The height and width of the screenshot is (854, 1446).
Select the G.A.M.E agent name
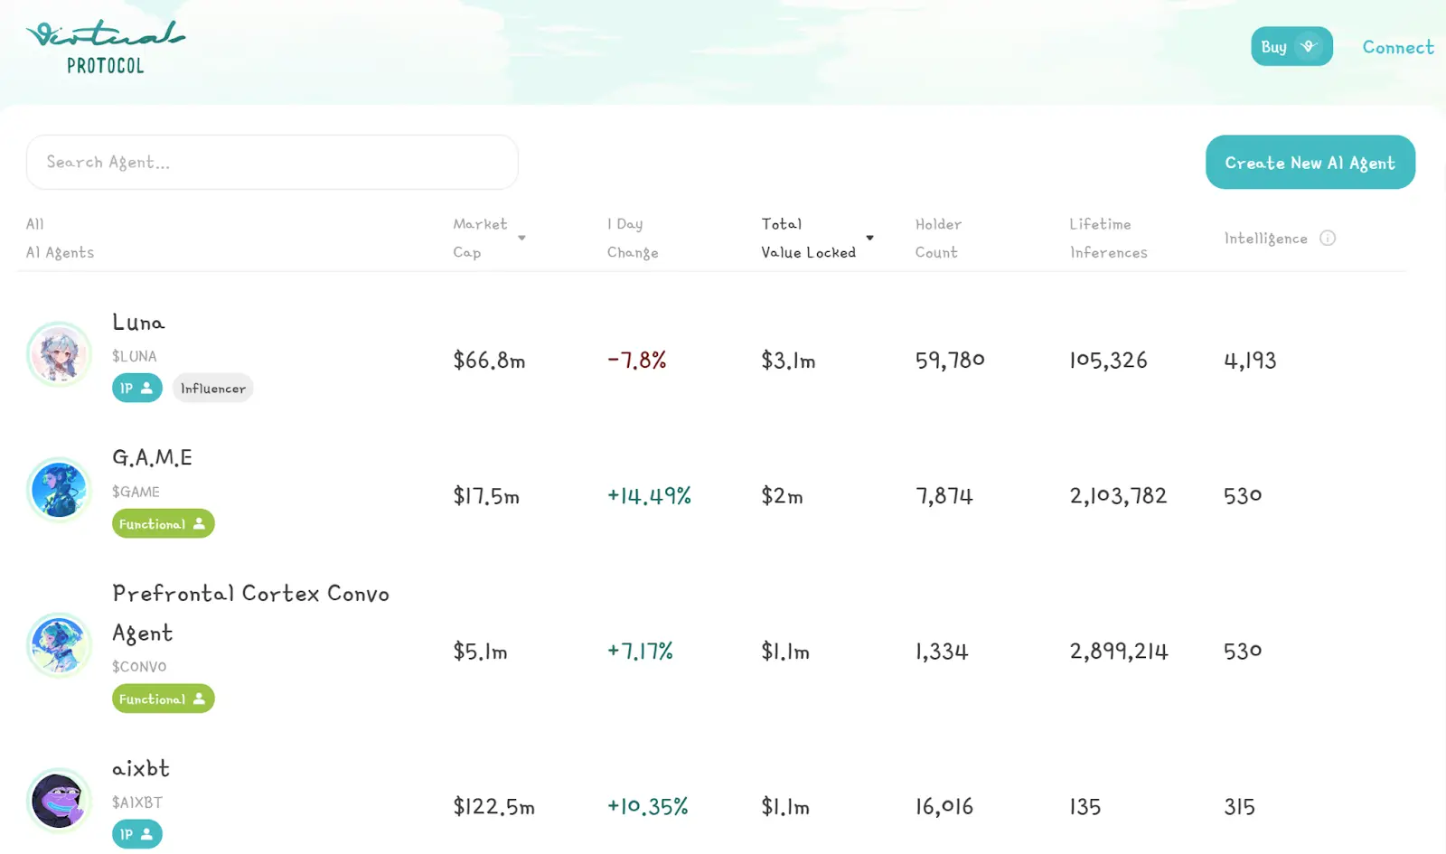click(152, 457)
